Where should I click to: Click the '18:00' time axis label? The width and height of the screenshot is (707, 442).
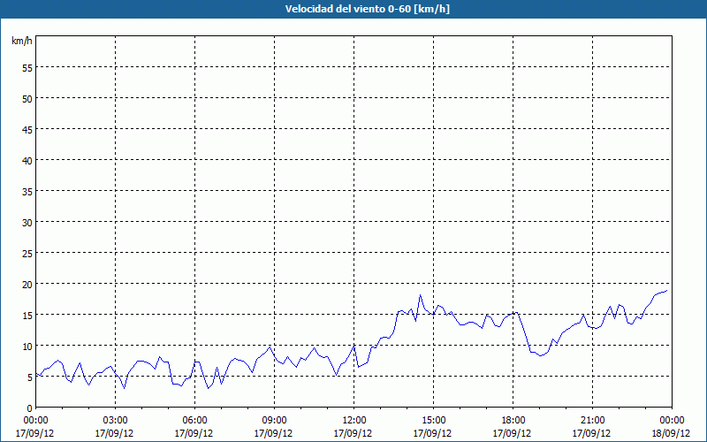coord(513,421)
